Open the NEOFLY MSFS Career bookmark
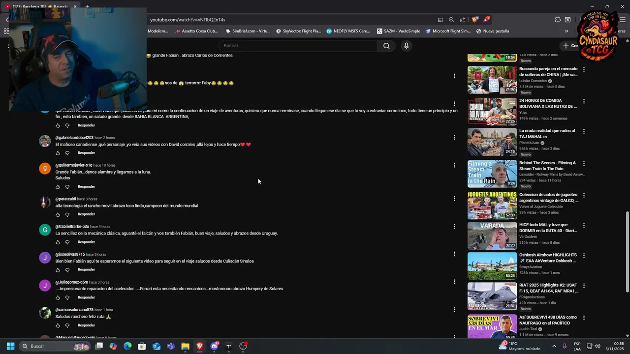Screen dimensions: 630x354 348,31
